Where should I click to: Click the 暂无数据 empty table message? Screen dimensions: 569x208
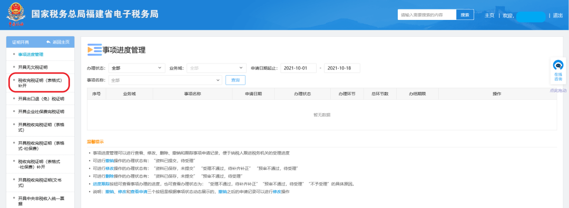[322, 115]
